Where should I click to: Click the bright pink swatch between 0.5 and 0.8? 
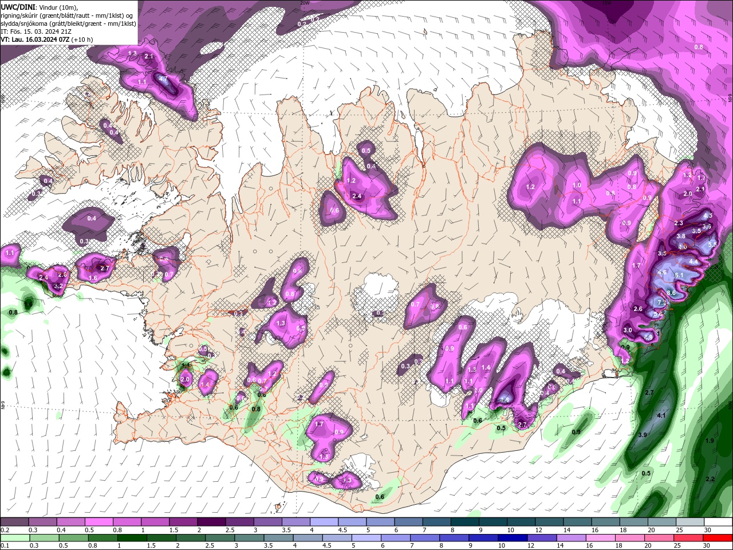click(x=99, y=522)
